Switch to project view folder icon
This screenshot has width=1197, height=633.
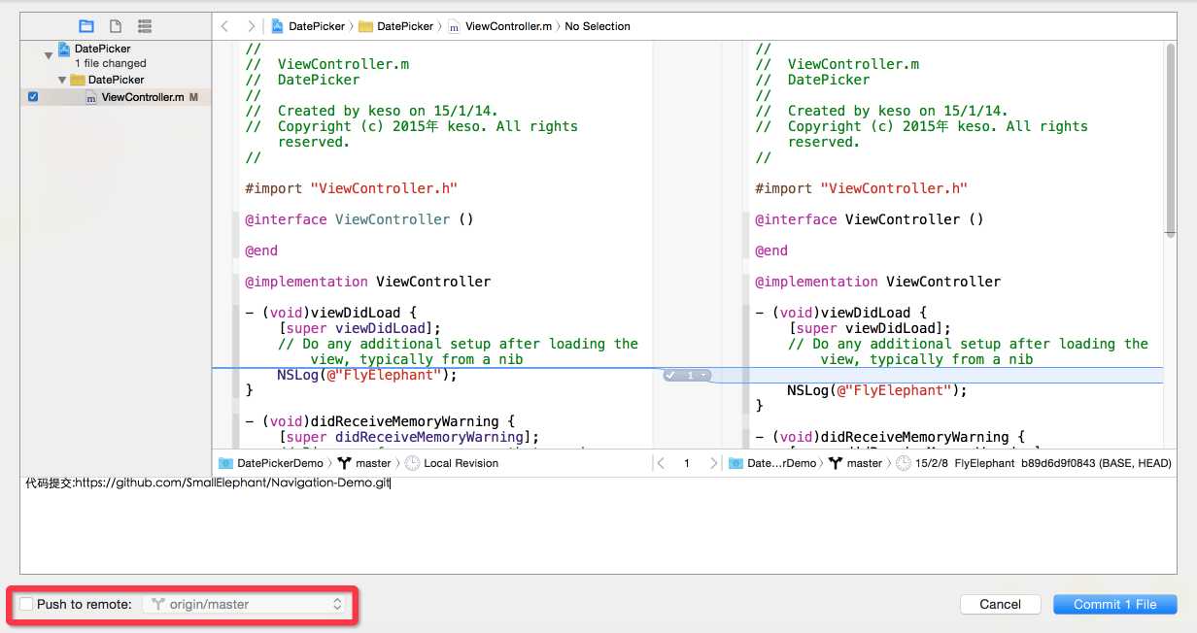tap(86, 26)
